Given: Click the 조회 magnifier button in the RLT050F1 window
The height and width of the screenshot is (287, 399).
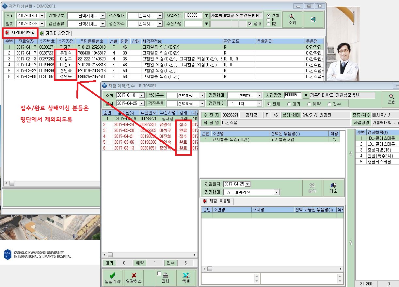Looking at the screenshot, I should pyautogui.click(x=391, y=99).
